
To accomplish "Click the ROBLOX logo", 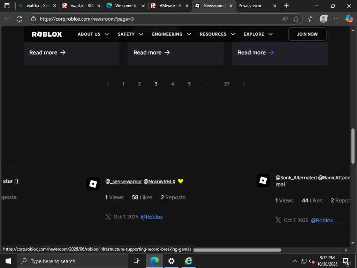I will 47,34.
